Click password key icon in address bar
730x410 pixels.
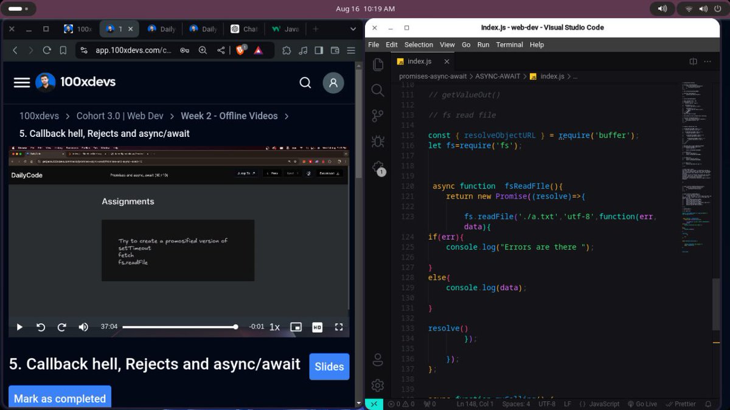pos(184,50)
